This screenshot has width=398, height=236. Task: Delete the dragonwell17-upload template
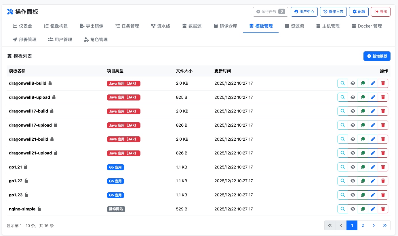(383, 125)
